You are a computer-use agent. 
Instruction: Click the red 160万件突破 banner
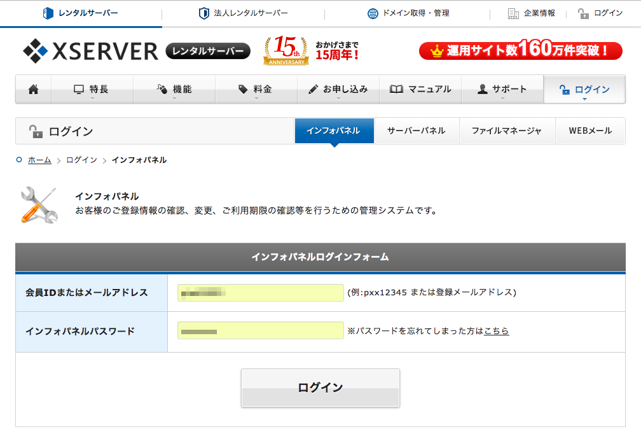point(520,50)
